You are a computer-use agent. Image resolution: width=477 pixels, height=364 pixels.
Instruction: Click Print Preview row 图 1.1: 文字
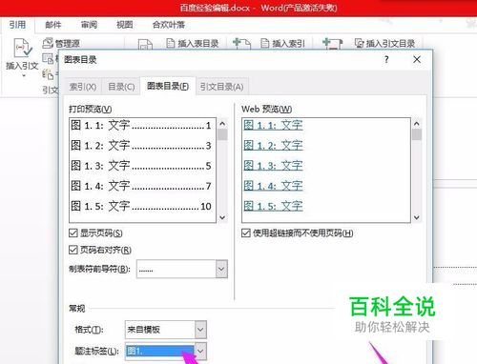point(141,125)
